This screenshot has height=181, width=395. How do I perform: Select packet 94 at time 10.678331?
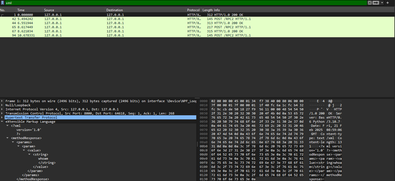[197, 35]
